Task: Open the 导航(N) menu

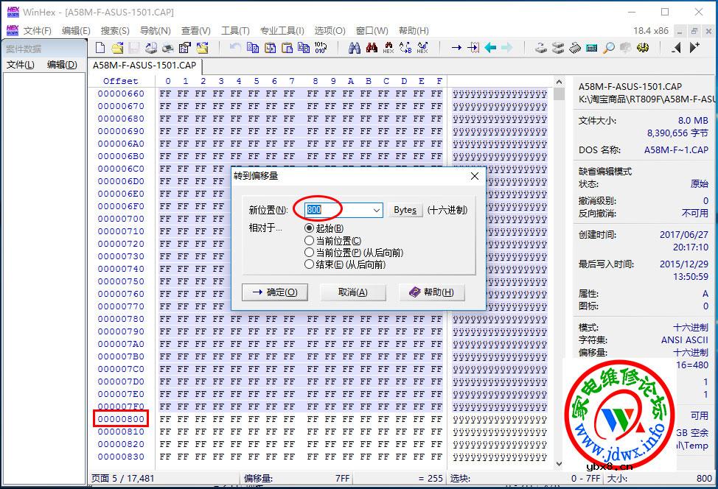Action: [155, 30]
